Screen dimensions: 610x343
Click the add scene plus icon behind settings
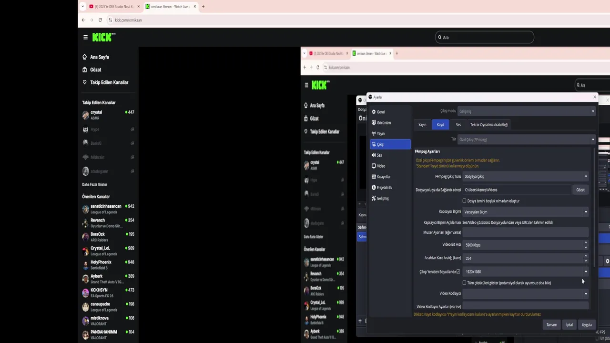coord(360,321)
